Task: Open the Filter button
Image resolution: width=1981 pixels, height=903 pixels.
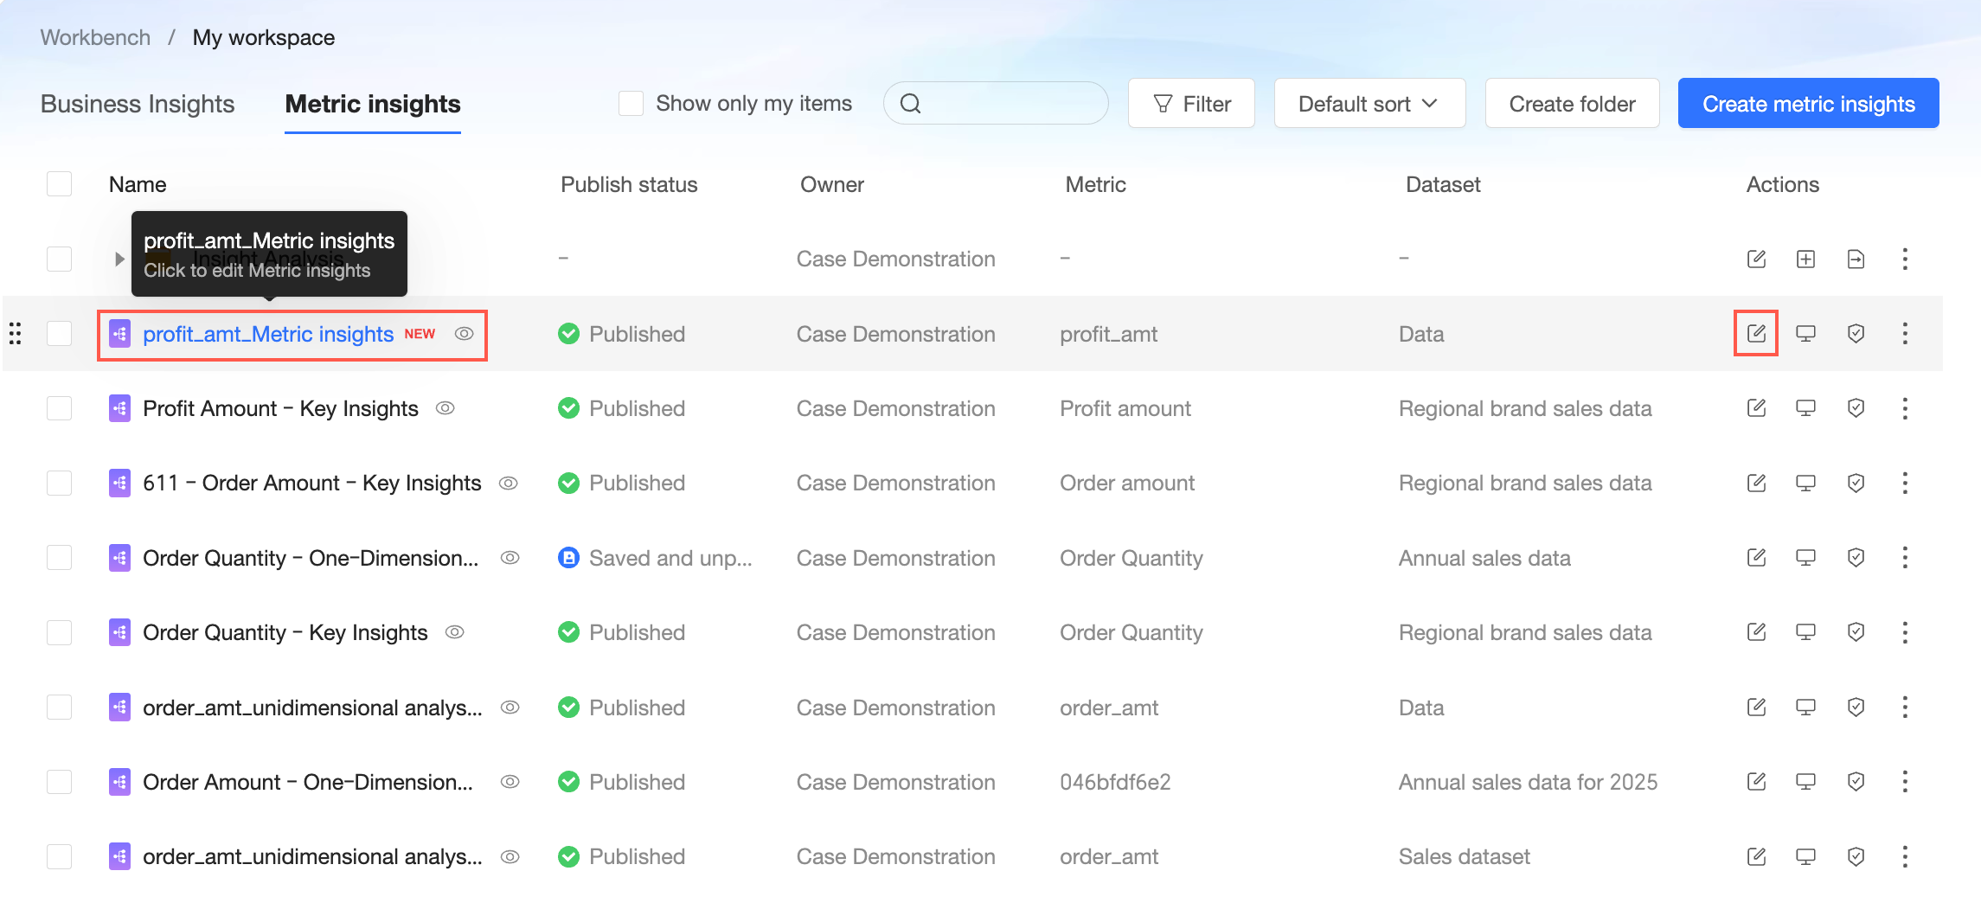Action: click(1191, 104)
